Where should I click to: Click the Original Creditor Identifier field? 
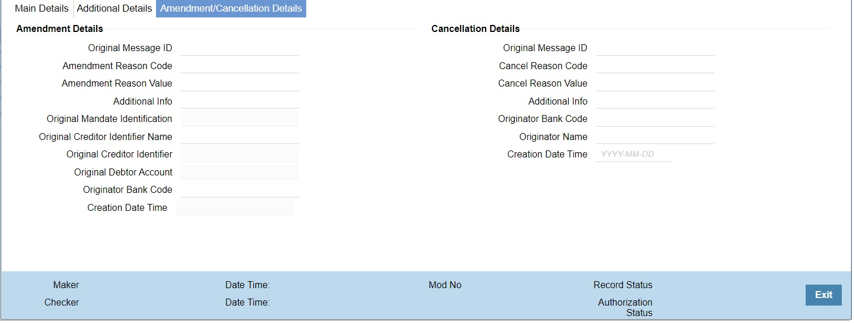click(x=240, y=155)
